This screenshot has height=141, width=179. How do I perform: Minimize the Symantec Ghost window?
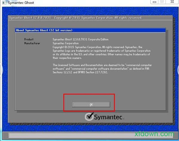pos(154,2)
